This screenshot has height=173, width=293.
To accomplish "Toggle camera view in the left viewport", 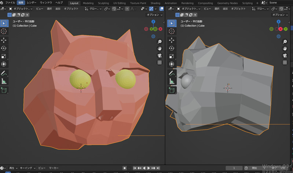I will click(x=160, y=56).
